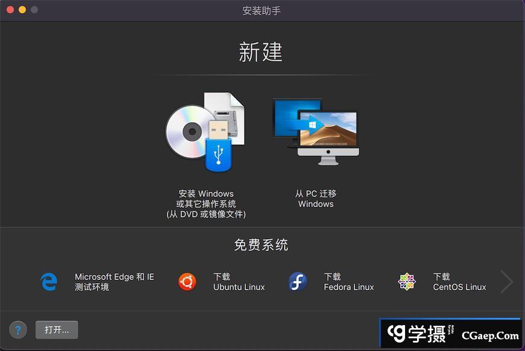Image resolution: width=525 pixels, height=351 pixels.
Task: Choose 下载 Fedora Linux text
Action: pyautogui.click(x=348, y=282)
